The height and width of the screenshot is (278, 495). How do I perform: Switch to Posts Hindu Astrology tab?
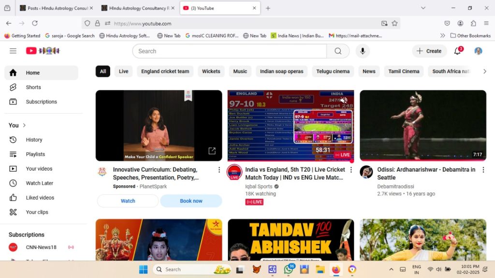pos(57,8)
